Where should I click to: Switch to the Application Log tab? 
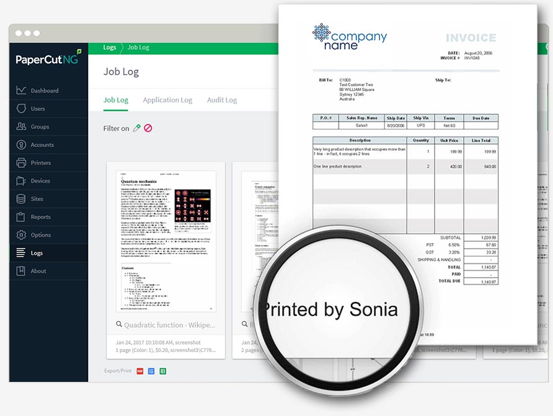167,100
